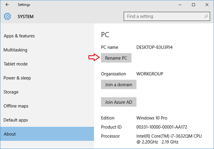Go to Default apps section
This screenshot has height=149, width=214.
(16, 120)
